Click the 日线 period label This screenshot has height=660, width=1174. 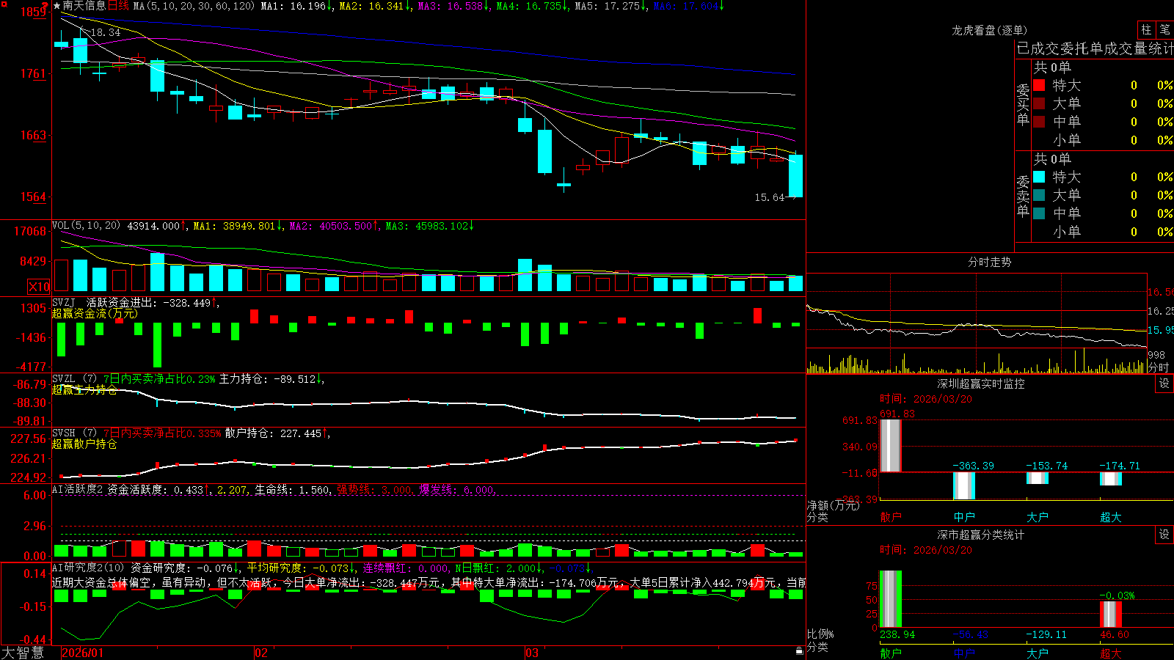(x=118, y=6)
